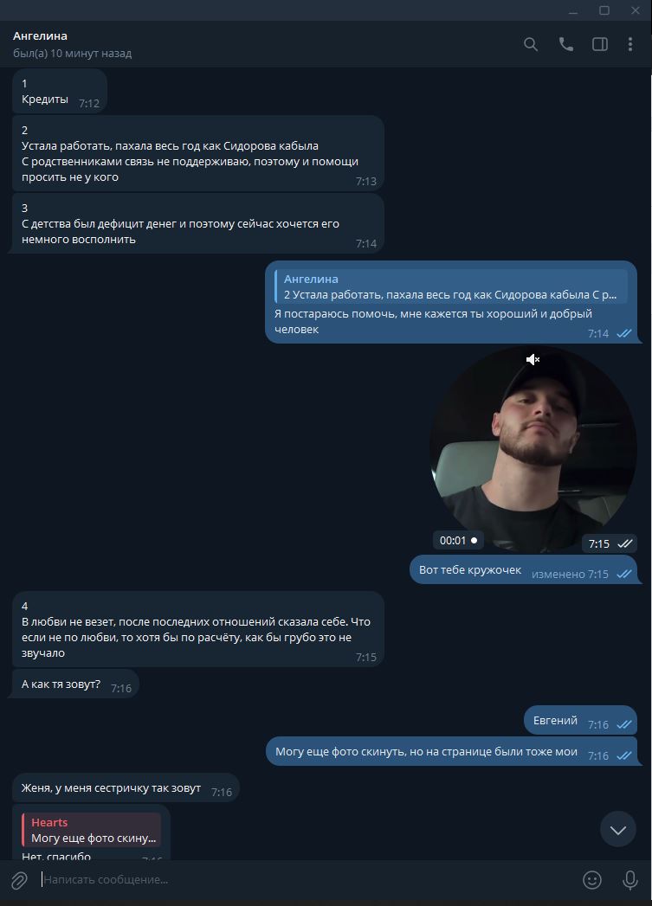This screenshot has width=652, height=906.
Task: Click the attach file paperclip icon
Action: [19, 880]
